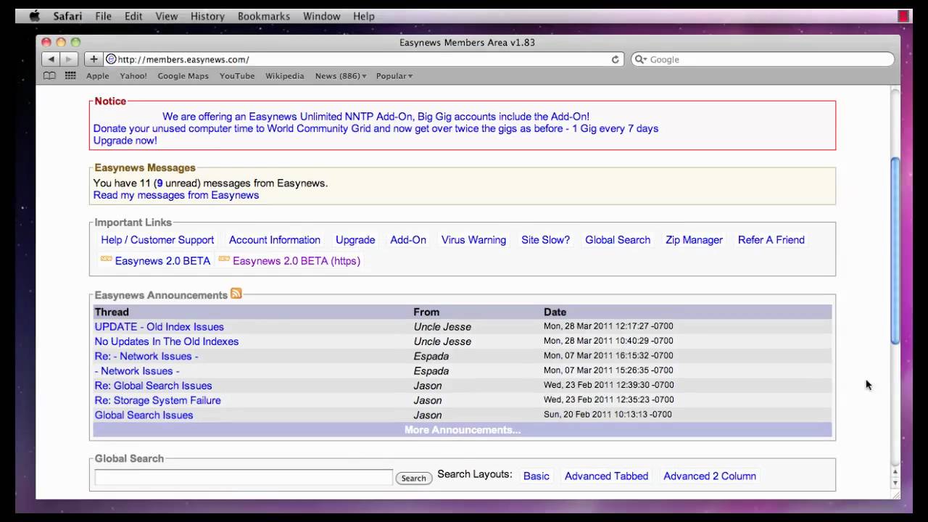The image size is (928, 522).
Task: Read my messages from Easynews
Action: (x=176, y=195)
